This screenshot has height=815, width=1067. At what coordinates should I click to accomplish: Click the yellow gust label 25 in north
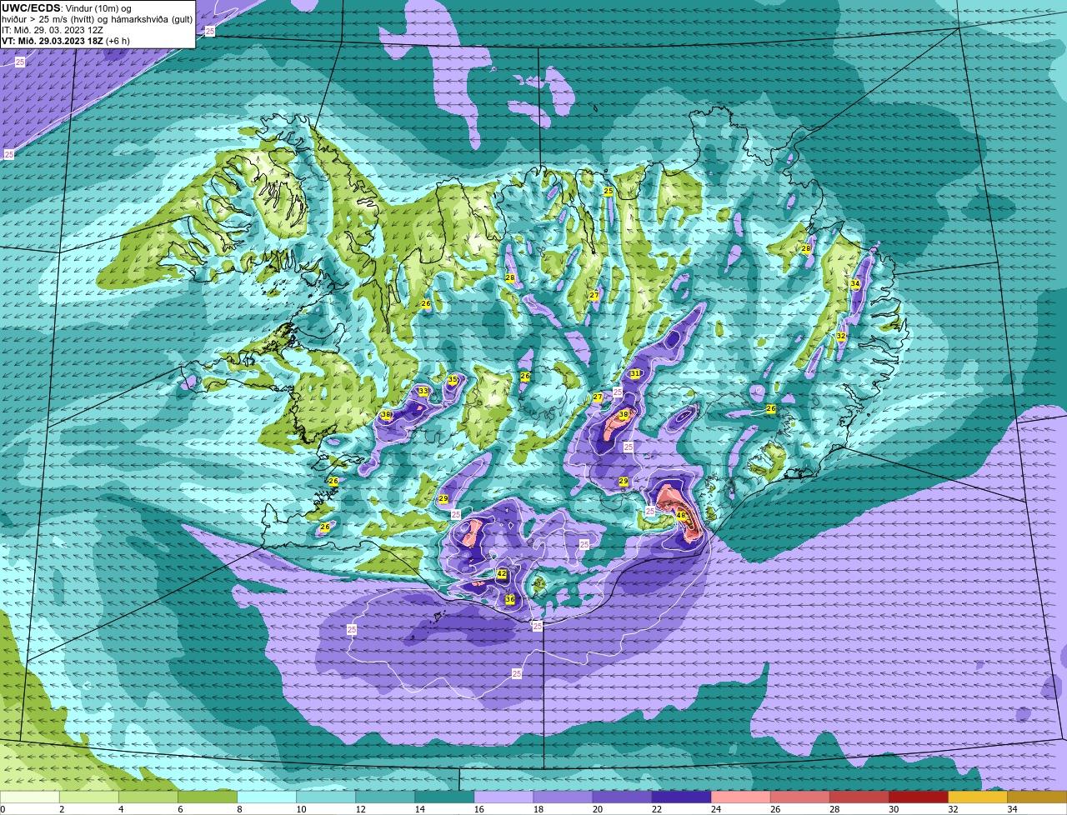(x=609, y=192)
